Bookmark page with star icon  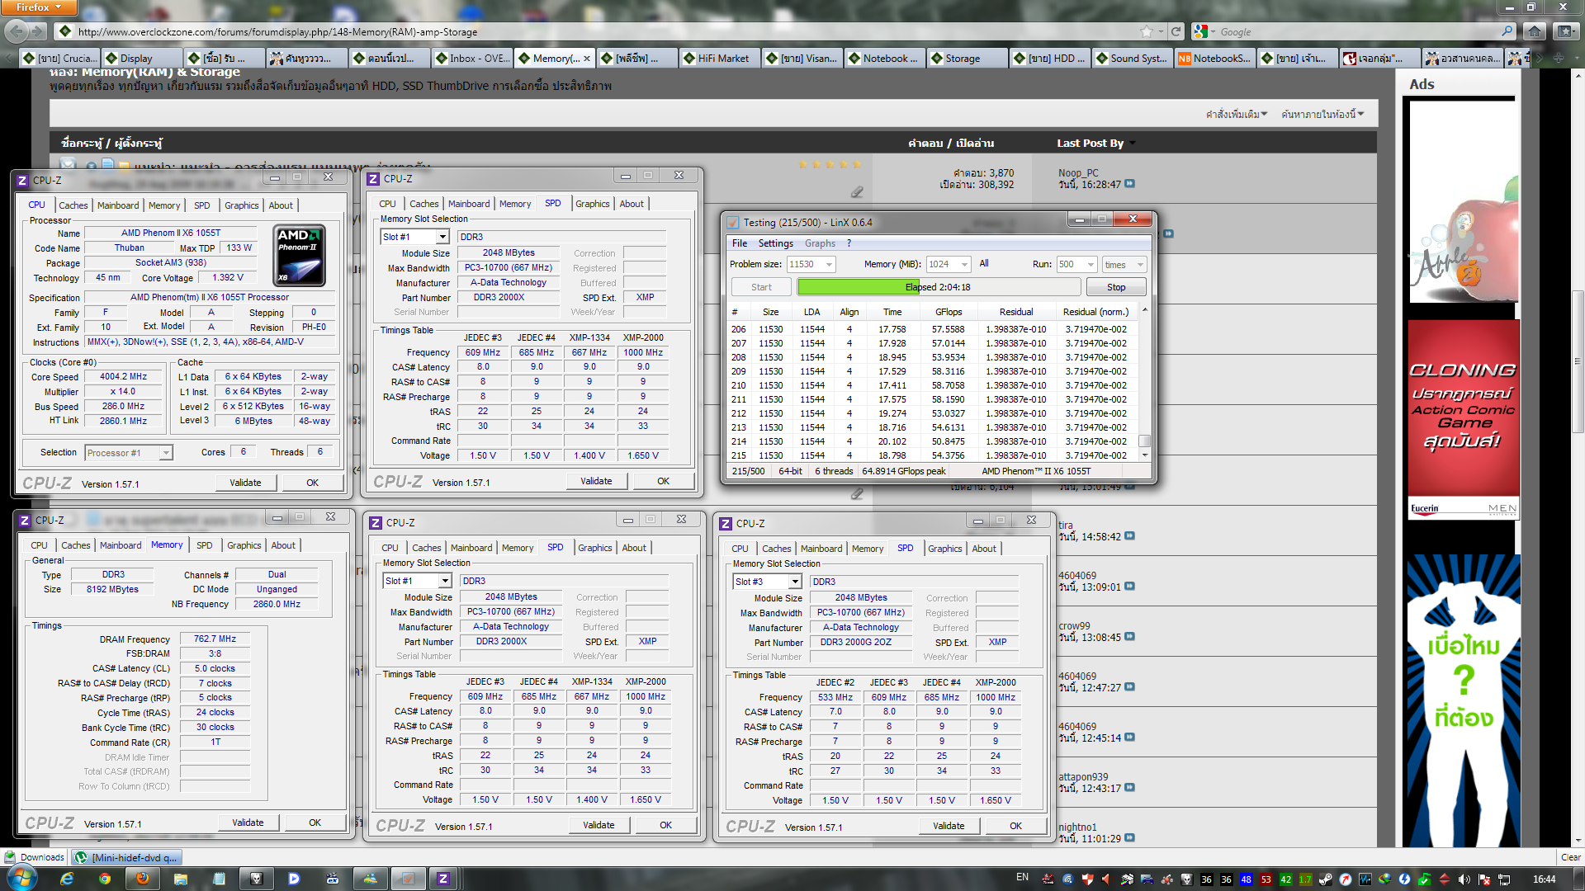[1147, 31]
